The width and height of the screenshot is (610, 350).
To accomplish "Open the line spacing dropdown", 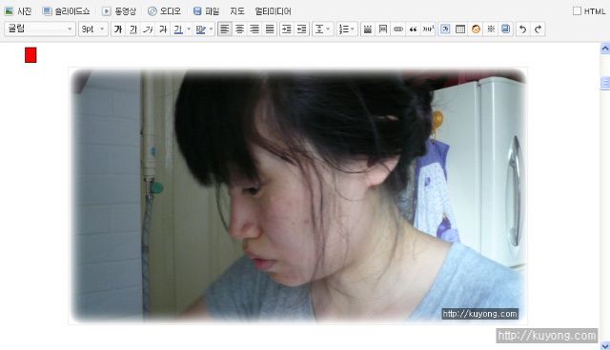I will pyautogui.click(x=322, y=29).
